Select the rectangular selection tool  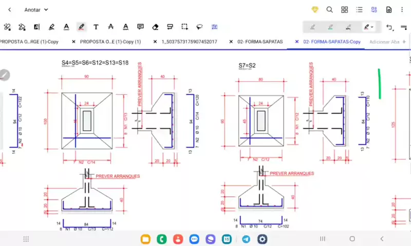184,27
